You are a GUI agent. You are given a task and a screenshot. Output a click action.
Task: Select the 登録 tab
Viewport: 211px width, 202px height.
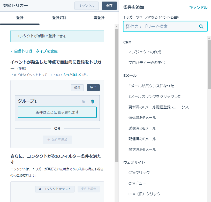[20, 18]
